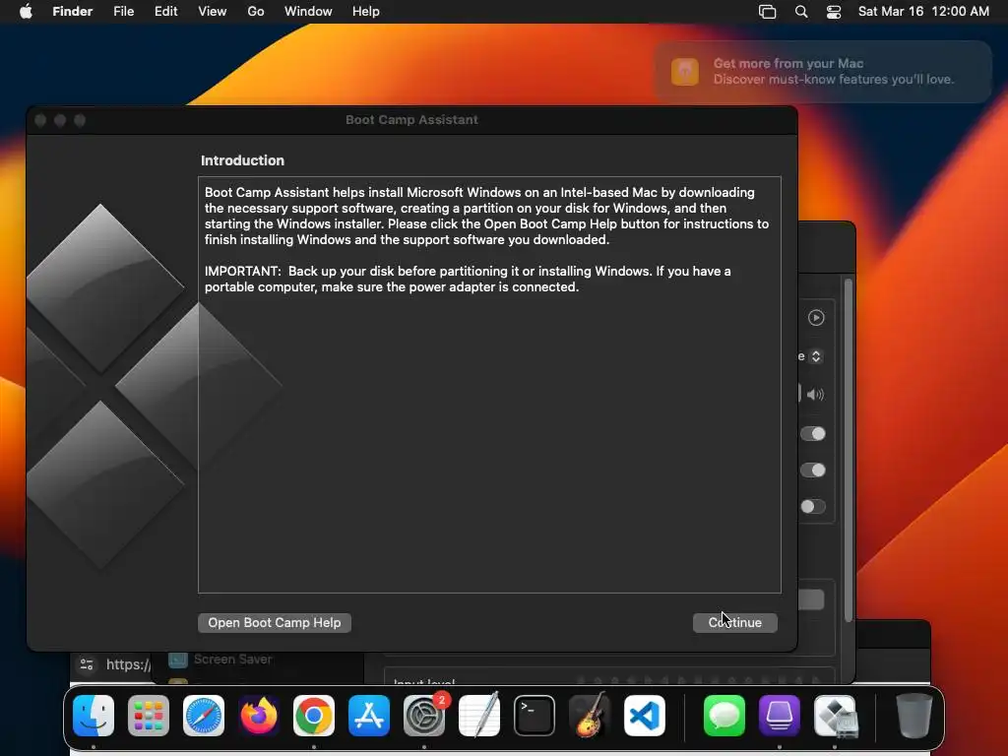
Task: Close the Boot Camp Assistant window
Action: tap(40, 120)
